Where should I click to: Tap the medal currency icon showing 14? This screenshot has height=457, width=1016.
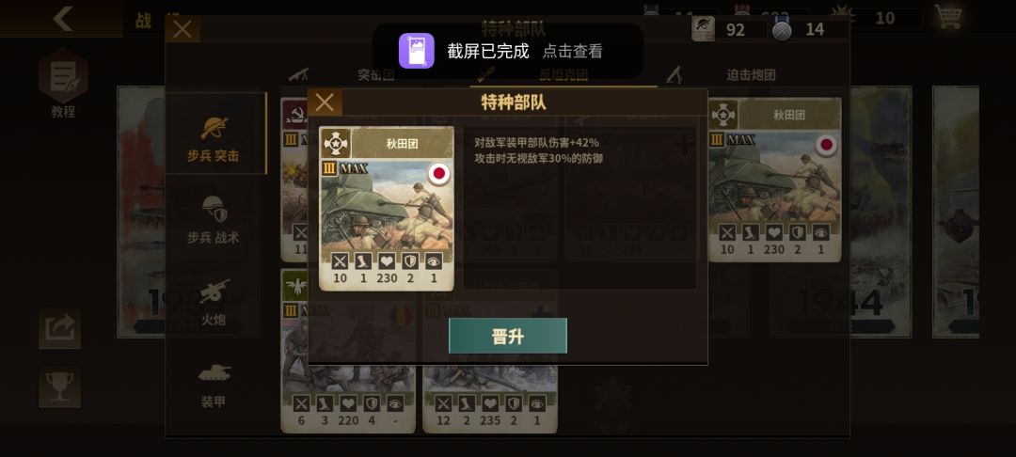pyautogui.click(x=782, y=29)
